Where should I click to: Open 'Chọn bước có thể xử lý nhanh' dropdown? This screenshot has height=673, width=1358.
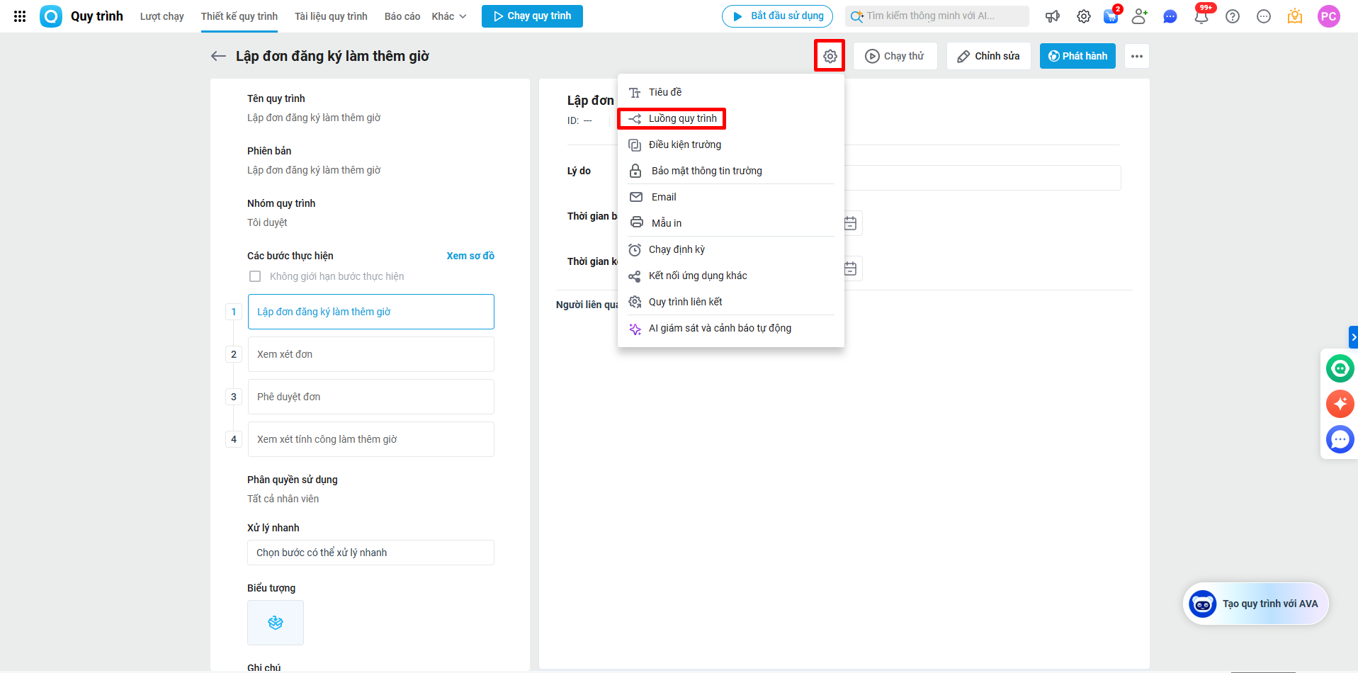tap(370, 553)
